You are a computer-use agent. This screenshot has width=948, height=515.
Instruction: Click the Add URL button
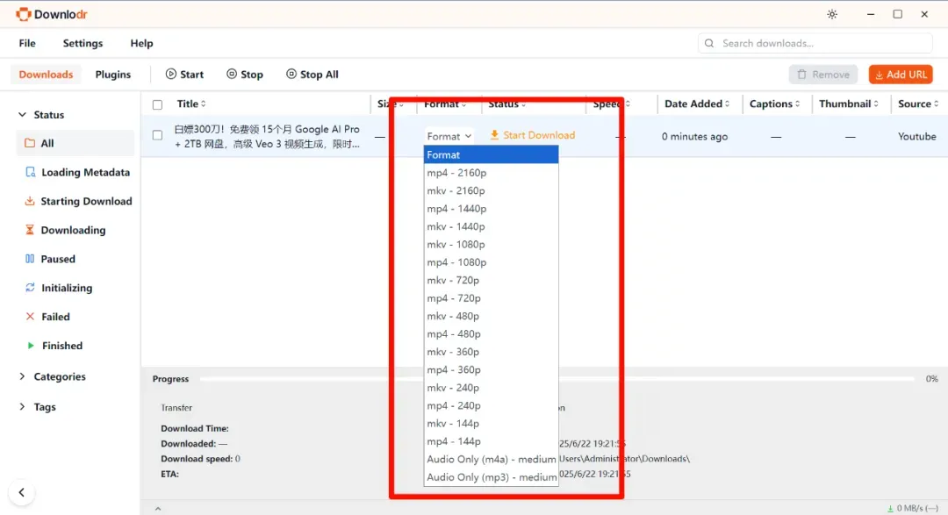[x=901, y=75]
